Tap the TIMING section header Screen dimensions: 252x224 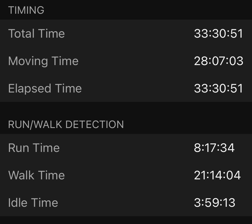point(26,10)
